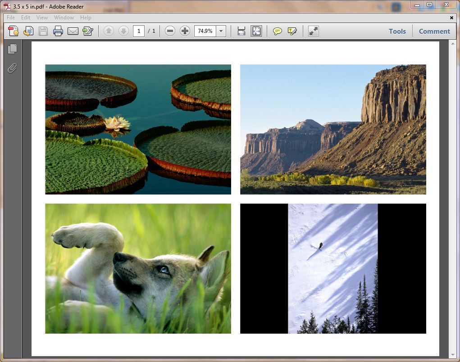
Task: Click the desert cliff mesa photo
Action: click(x=333, y=129)
